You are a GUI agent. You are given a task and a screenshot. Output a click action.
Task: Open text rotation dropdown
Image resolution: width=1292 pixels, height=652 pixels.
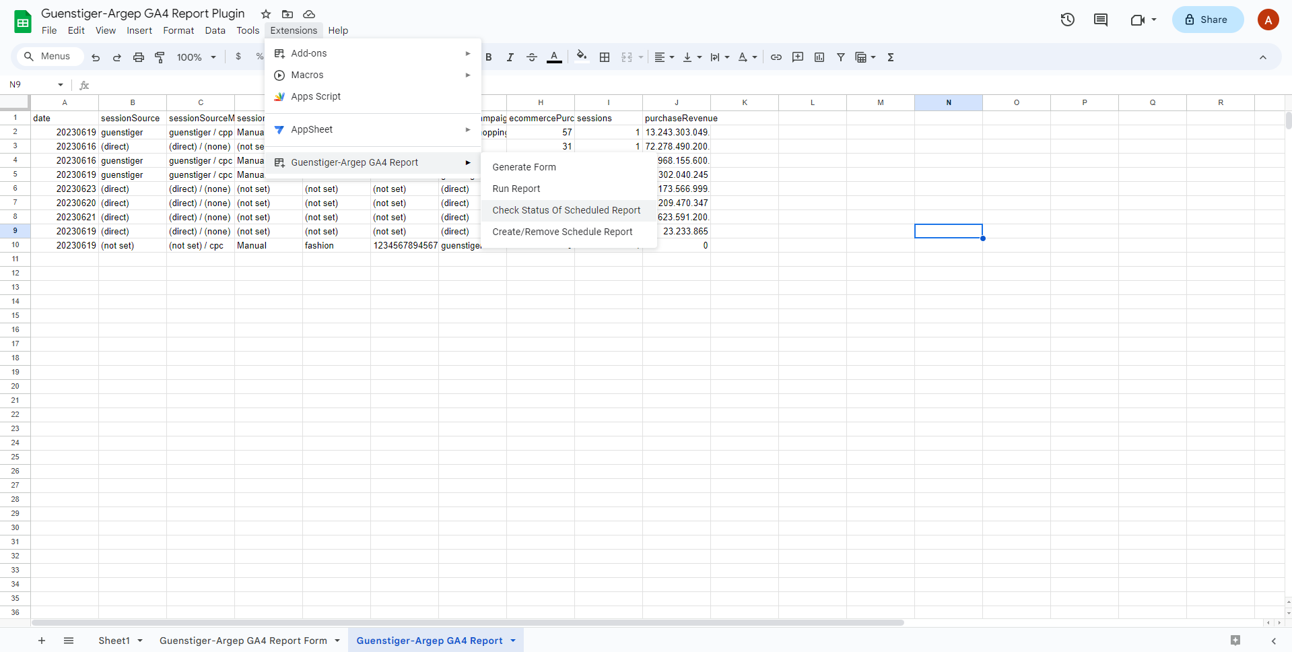coord(747,57)
